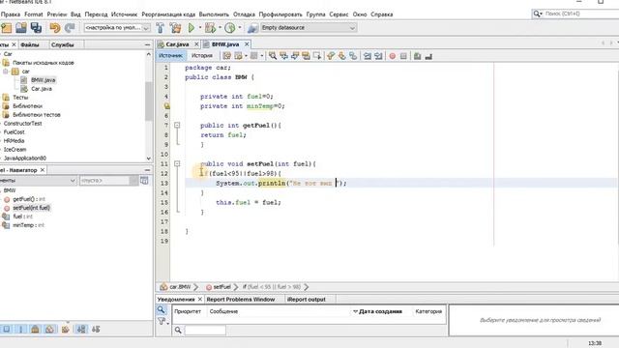This screenshot has height=348, width=619.
Task: Click the Build Project hammer icon
Action: click(161, 28)
